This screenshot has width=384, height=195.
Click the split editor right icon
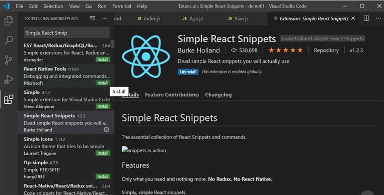point(366,18)
